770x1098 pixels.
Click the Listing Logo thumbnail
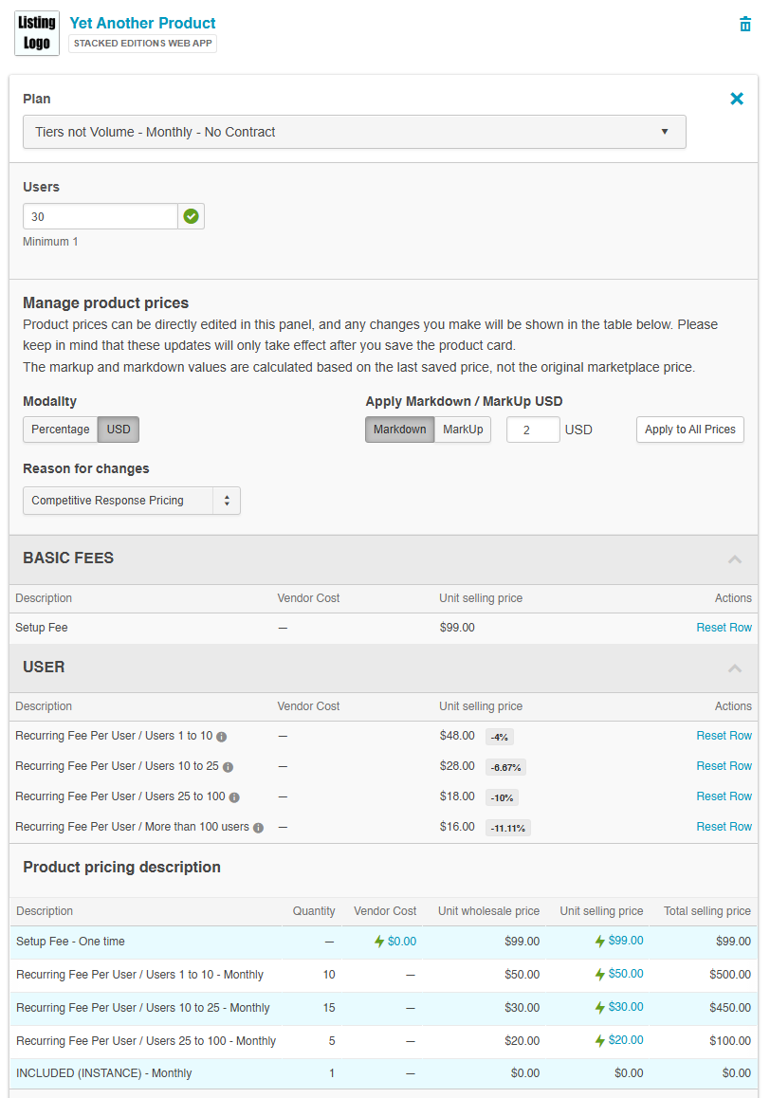[37, 33]
